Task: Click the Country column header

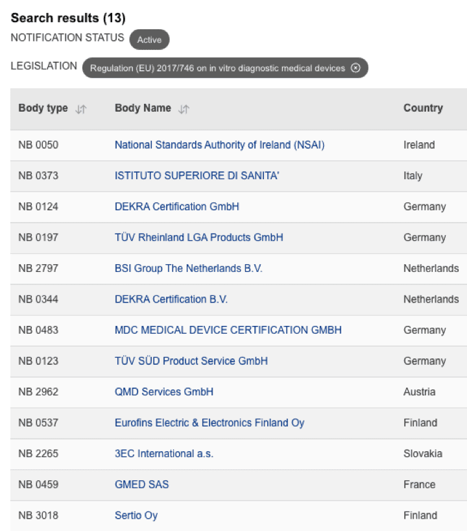Action: coord(423,108)
